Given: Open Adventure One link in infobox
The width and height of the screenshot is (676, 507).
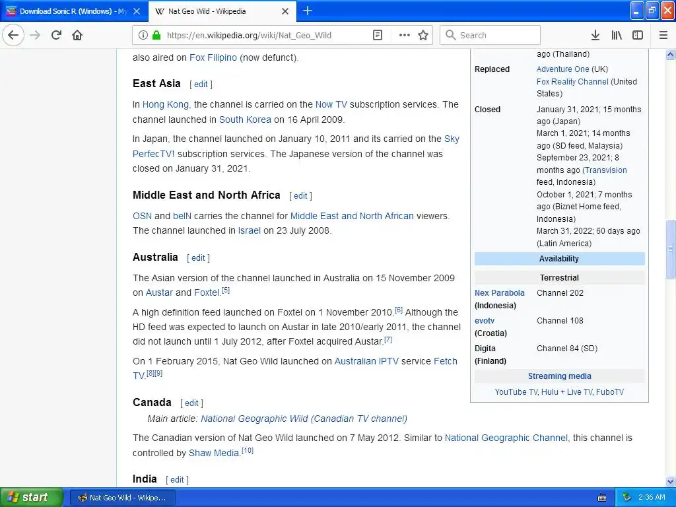Looking at the screenshot, I should [x=562, y=69].
